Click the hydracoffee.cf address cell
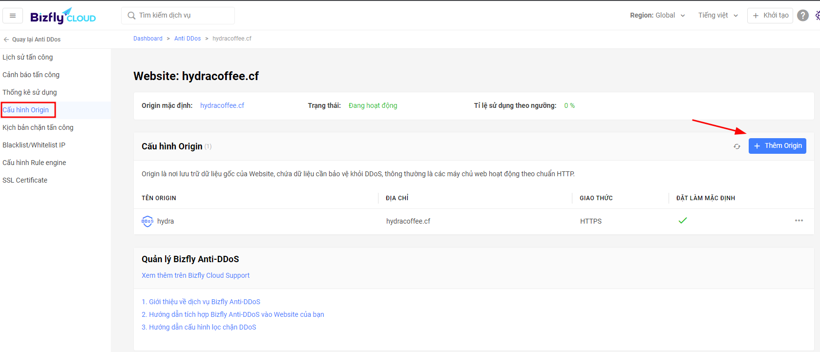Image resolution: width=820 pixels, height=352 pixels. coord(408,221)
